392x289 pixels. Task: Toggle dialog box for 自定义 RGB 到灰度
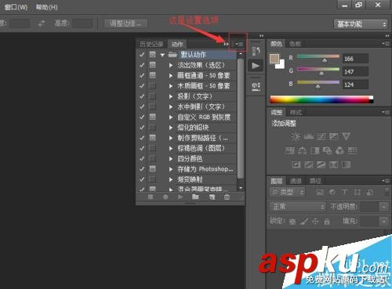[153, 117]
